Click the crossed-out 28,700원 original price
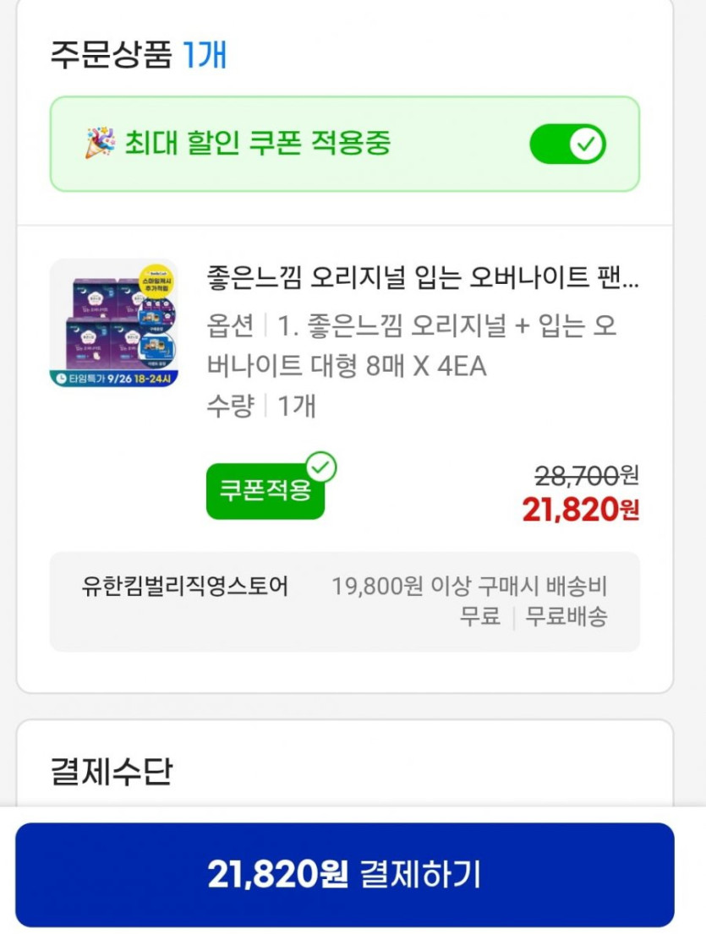The height and width of the screenshot is (934, 706). [587, 476]
